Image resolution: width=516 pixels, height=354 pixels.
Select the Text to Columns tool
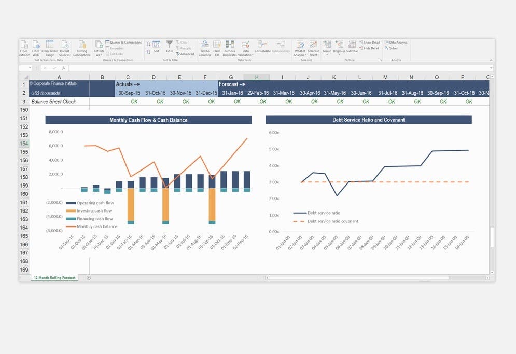point(204,48)
